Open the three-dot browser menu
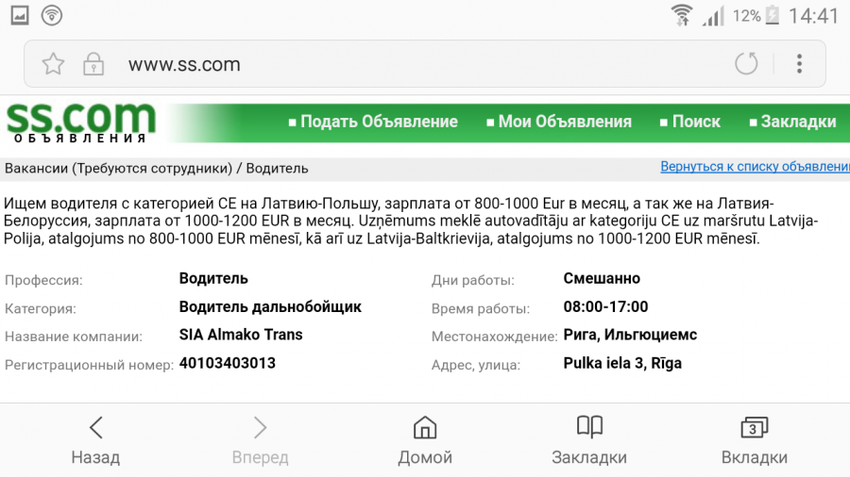This screenshot has height=477, width=850. point(799,64)
